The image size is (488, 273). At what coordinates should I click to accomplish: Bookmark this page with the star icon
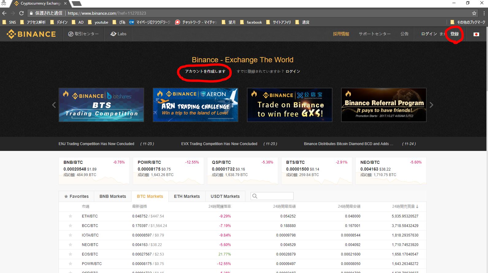pyautogui.click(x=474, y=13)
